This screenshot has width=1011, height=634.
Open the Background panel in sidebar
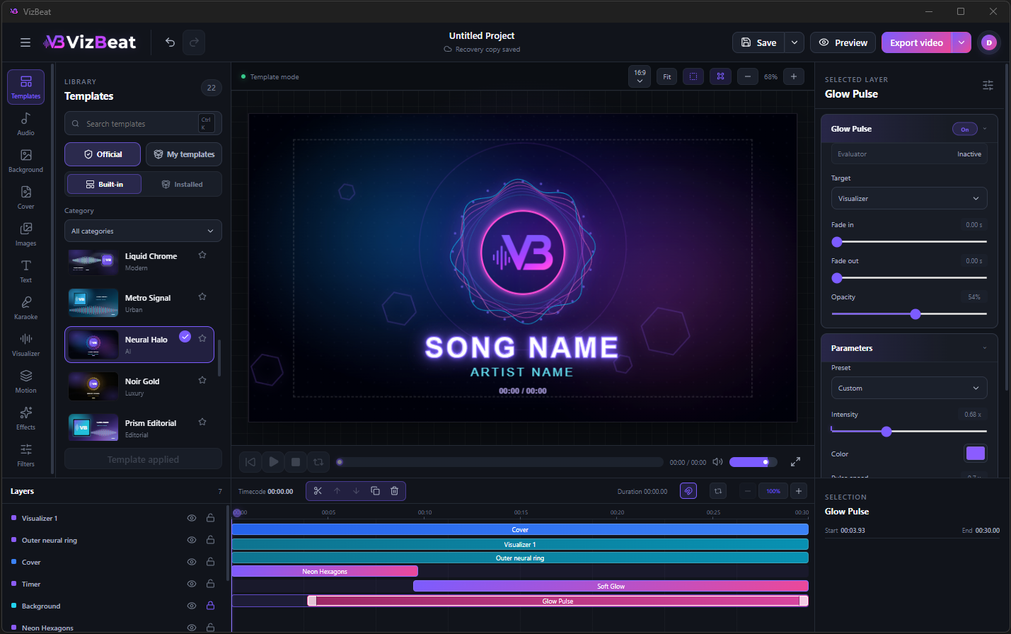click(x=25, y=161)
